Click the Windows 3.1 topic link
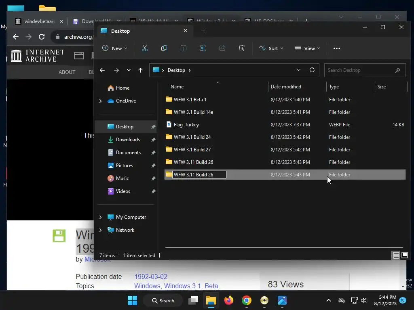The width and height of the screenshot is (414, 310). coord(182,286)
